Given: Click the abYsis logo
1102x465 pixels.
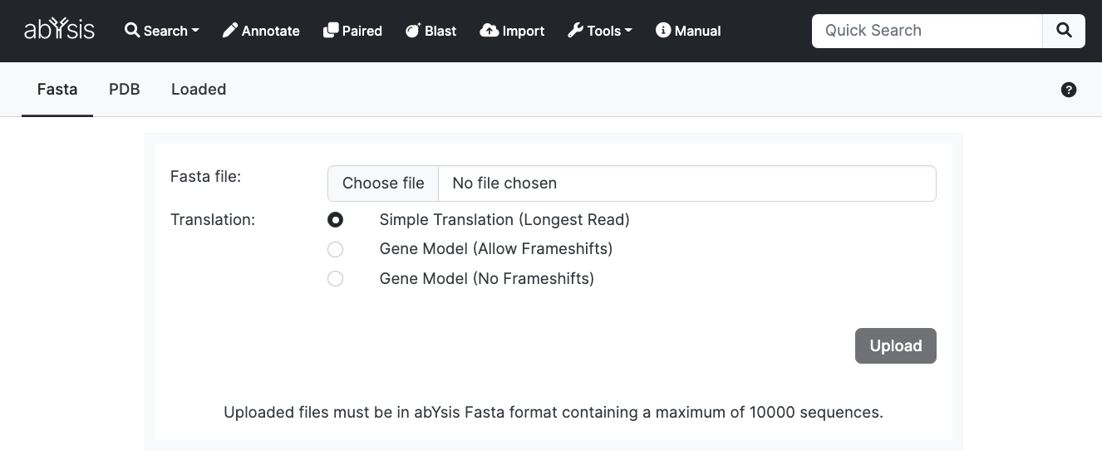Looking at the screenshot, I should [x=59, y=31].
